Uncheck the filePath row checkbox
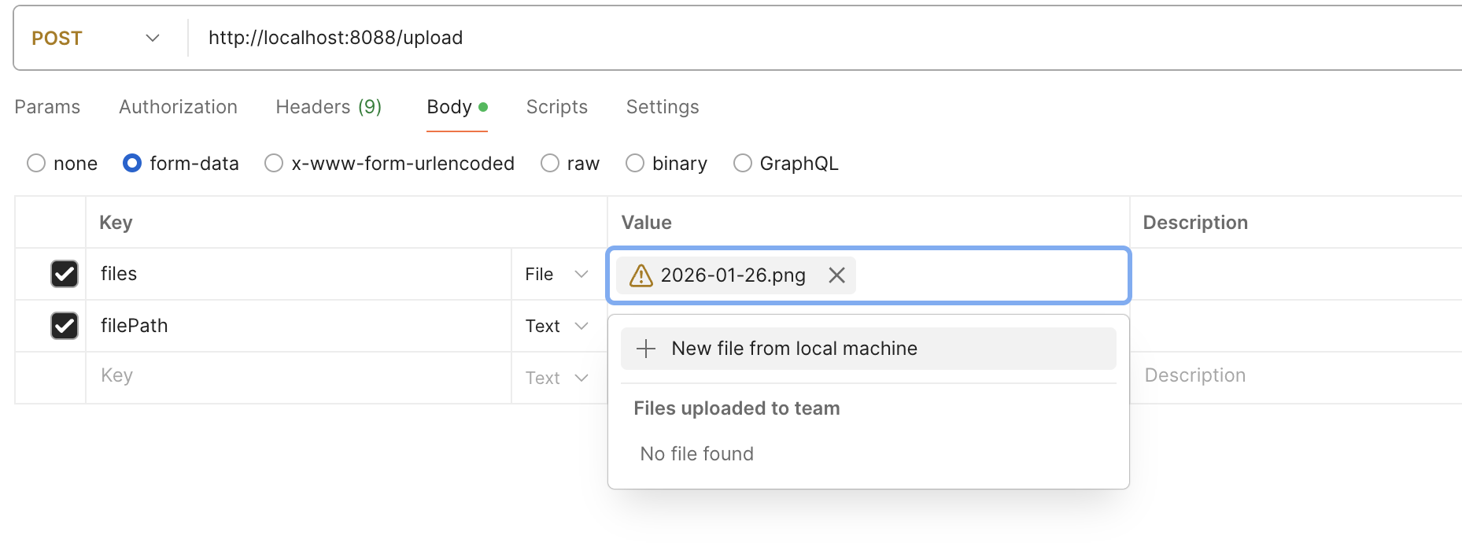The width and height of the screenshot is (1462, 554). coord(65,326)
